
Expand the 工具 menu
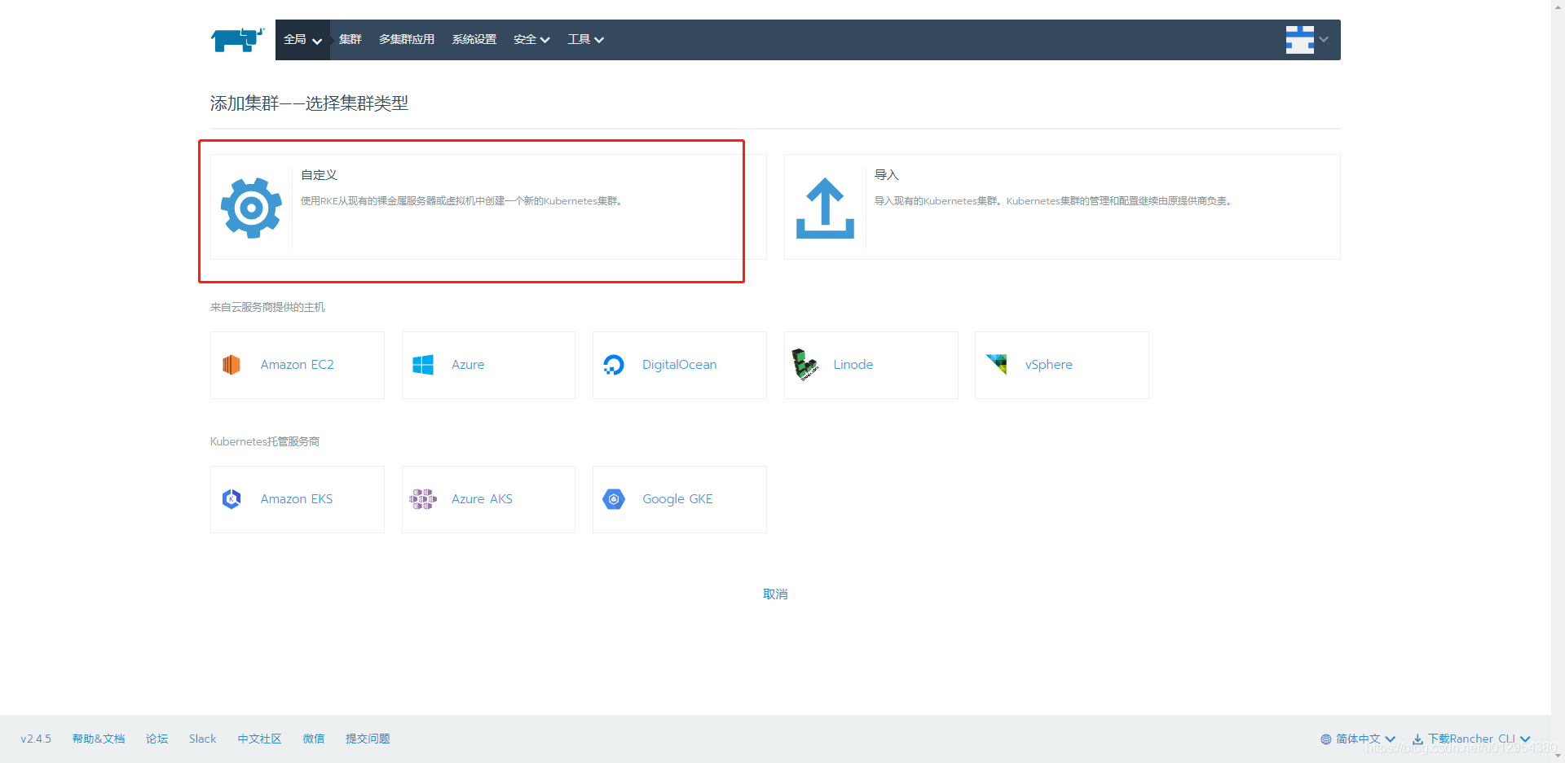(x=585, y=40)
